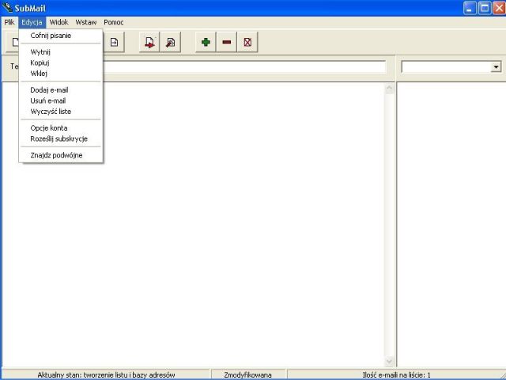Open the Widok menu
This screenshot has height=380, width=506.
click(x=59, y=22)
